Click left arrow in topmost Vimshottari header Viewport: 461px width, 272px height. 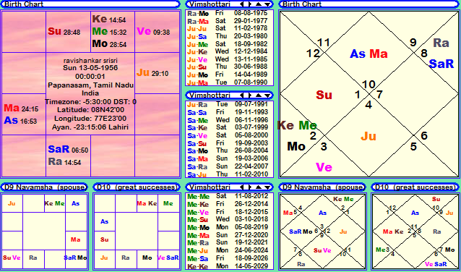[x=241, y=4]
